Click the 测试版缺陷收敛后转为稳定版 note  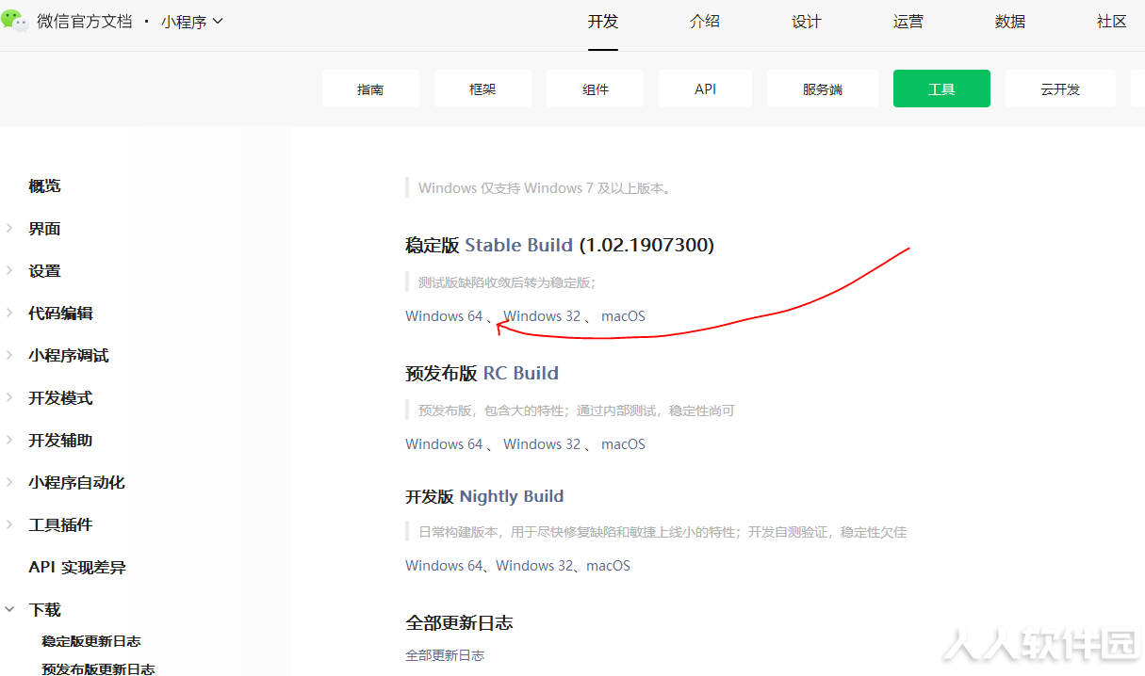507,282
